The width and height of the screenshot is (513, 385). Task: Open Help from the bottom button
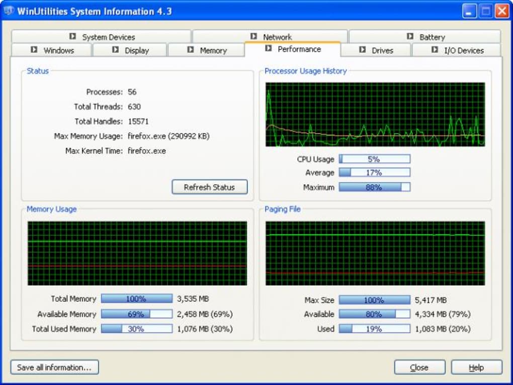click(x=476, y=367)
